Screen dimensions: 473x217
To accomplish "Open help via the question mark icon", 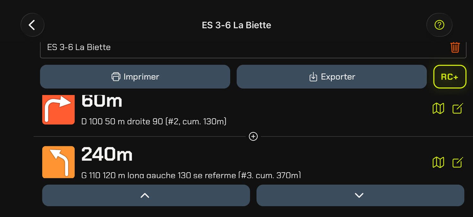I will tap(439, 25).
